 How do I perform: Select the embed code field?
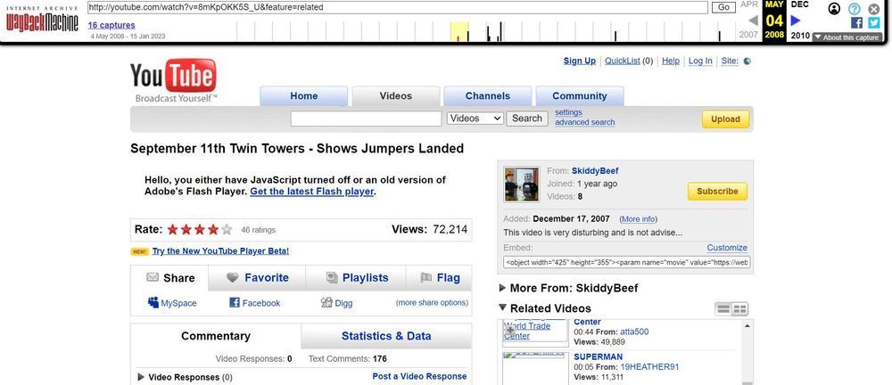point(627,262)
